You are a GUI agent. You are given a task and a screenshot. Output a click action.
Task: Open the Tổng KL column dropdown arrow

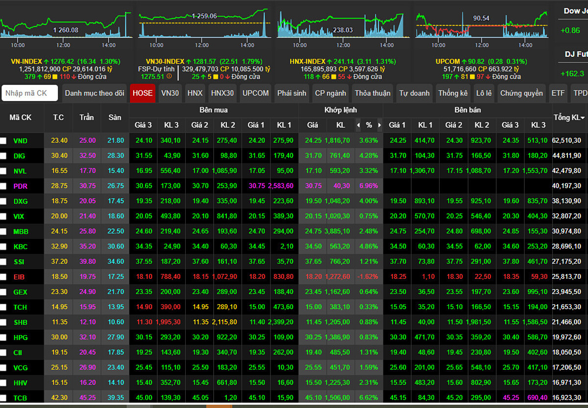coord(582,118)
